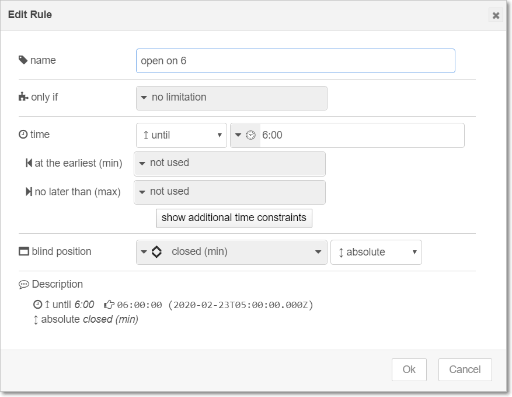Click the window icon beside blind position
512x397 pixels.
[24, 251]
